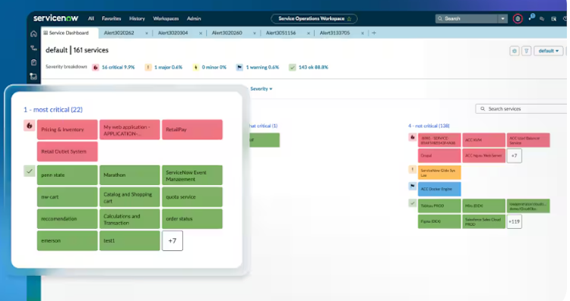Show the +7 more services in the most critical group
570x301 pixels.
click(173, 241)
